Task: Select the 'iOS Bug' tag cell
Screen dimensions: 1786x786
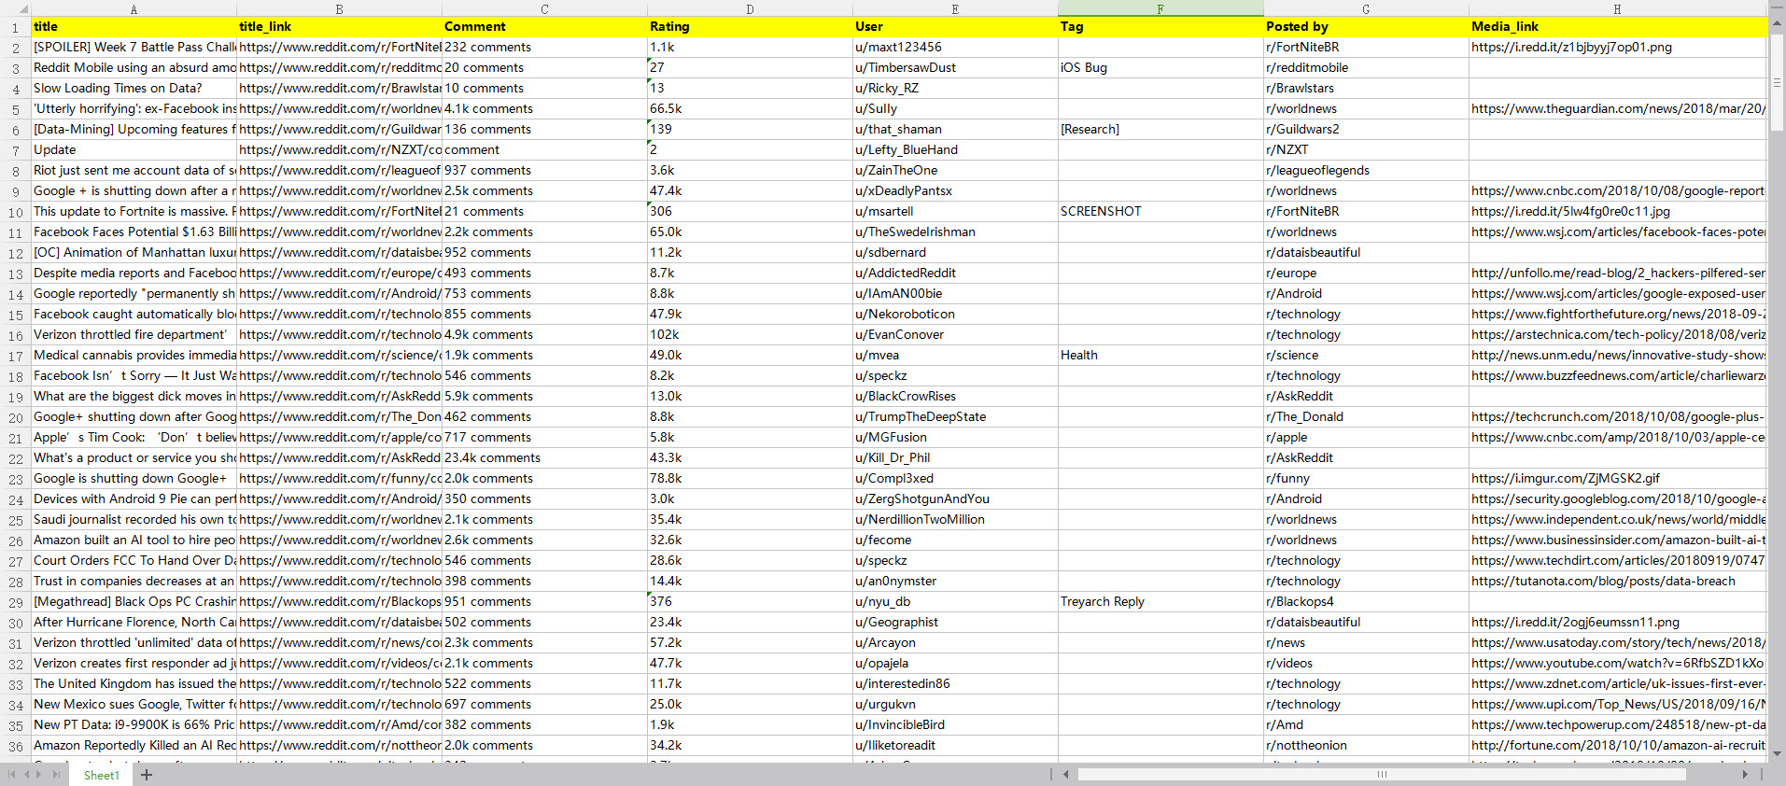Action: pyautogui.click(x=1160, y=67)
